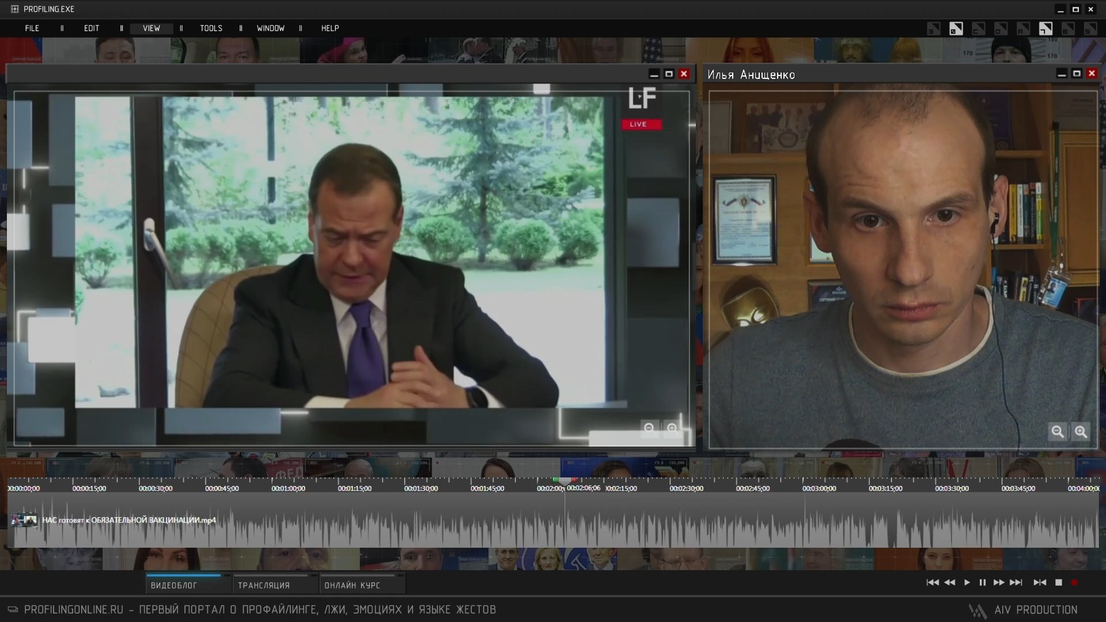Pause playback with the pause icon

(982, 582)
